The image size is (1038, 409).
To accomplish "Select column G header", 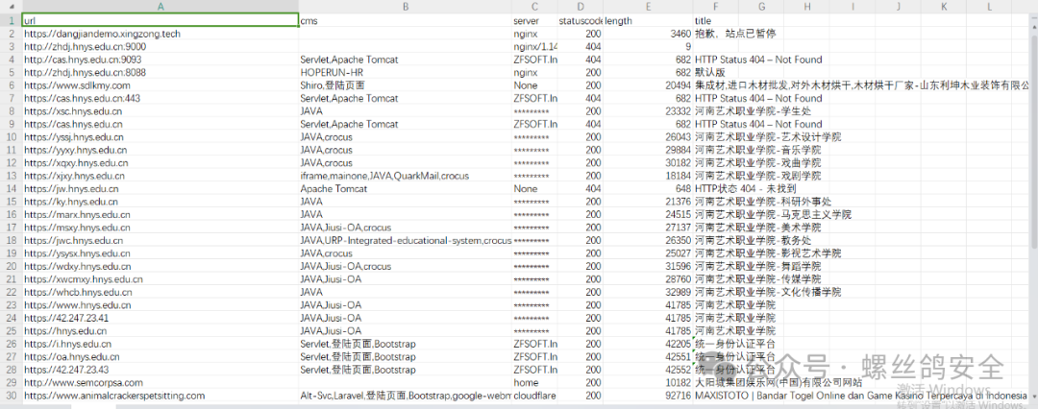I will 760,7.
